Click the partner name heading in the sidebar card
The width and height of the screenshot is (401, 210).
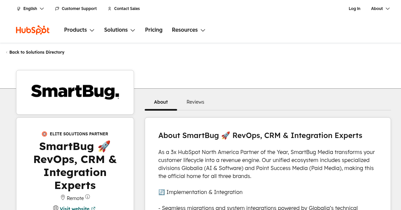pos(75,166)
